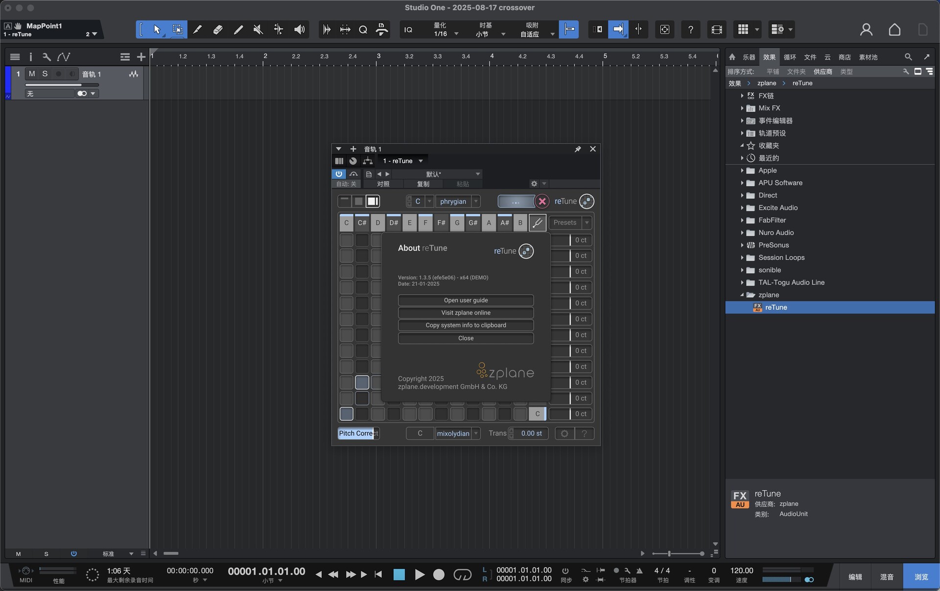This screenshot has width=940, height=591.
Task: Click the Trans 0.00 st value field
Action: click(x=531, y=433)
